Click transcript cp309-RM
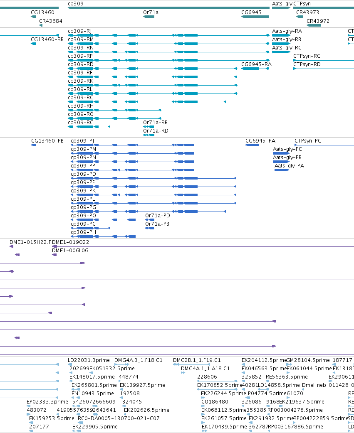The image size is (354, 433). tap(81, 39)
